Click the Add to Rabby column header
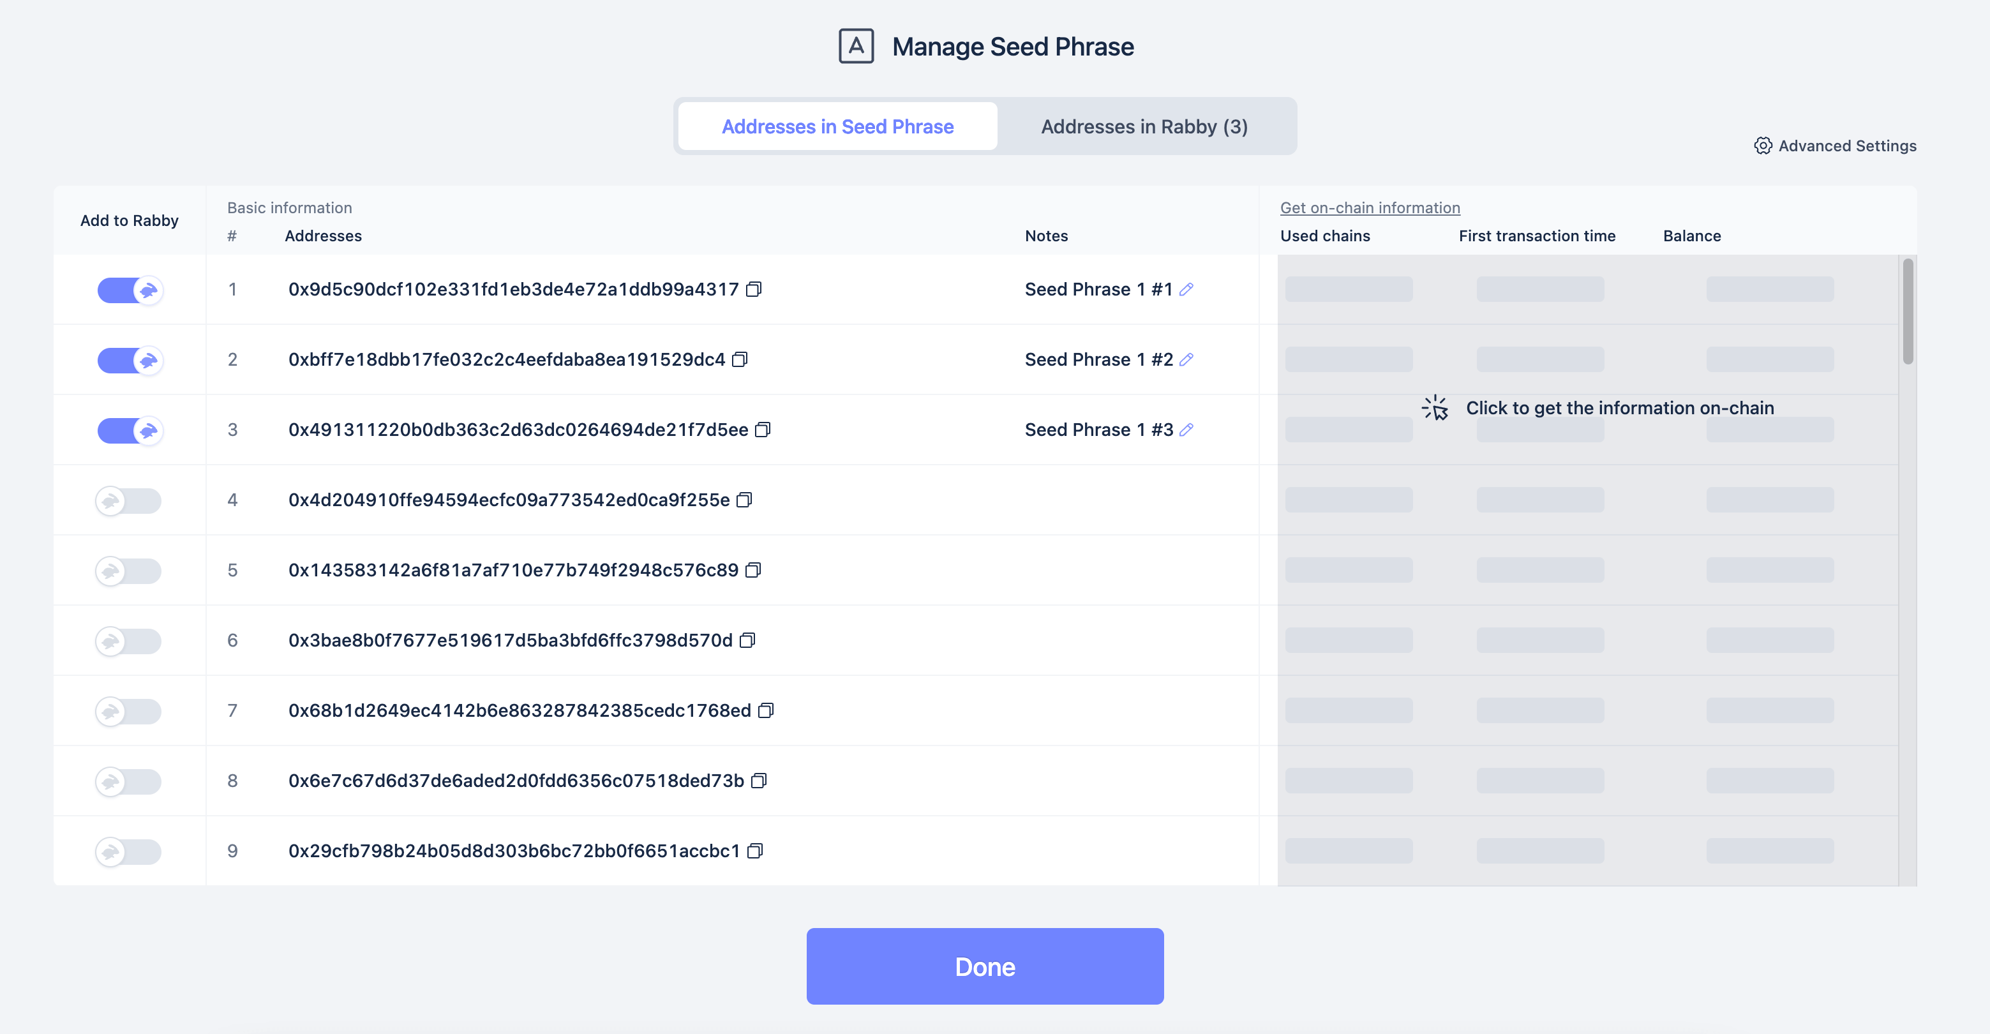The height and width of the screenshot is (1034, 1990). (129, 220)
